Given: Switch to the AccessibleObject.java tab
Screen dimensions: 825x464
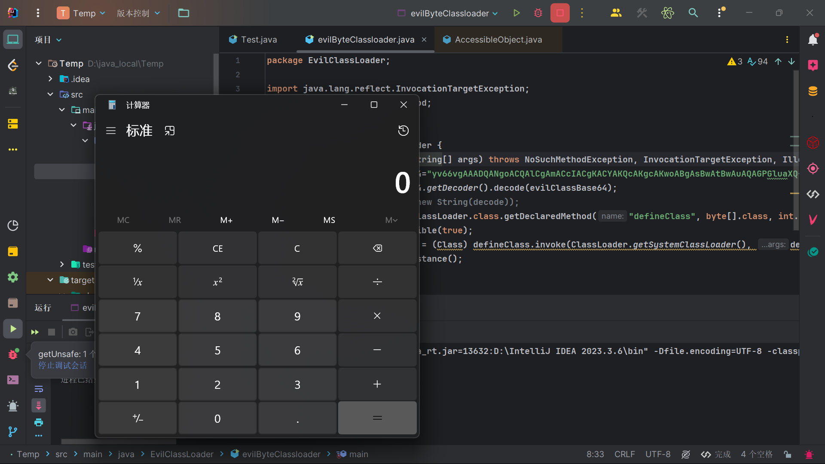Looking at the screenshot, I should point(498,40).
